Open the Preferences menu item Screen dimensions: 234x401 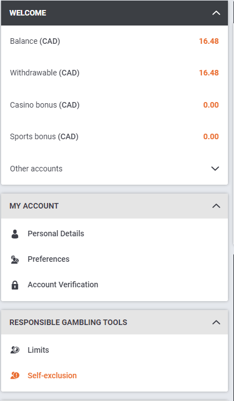(49, 259)
